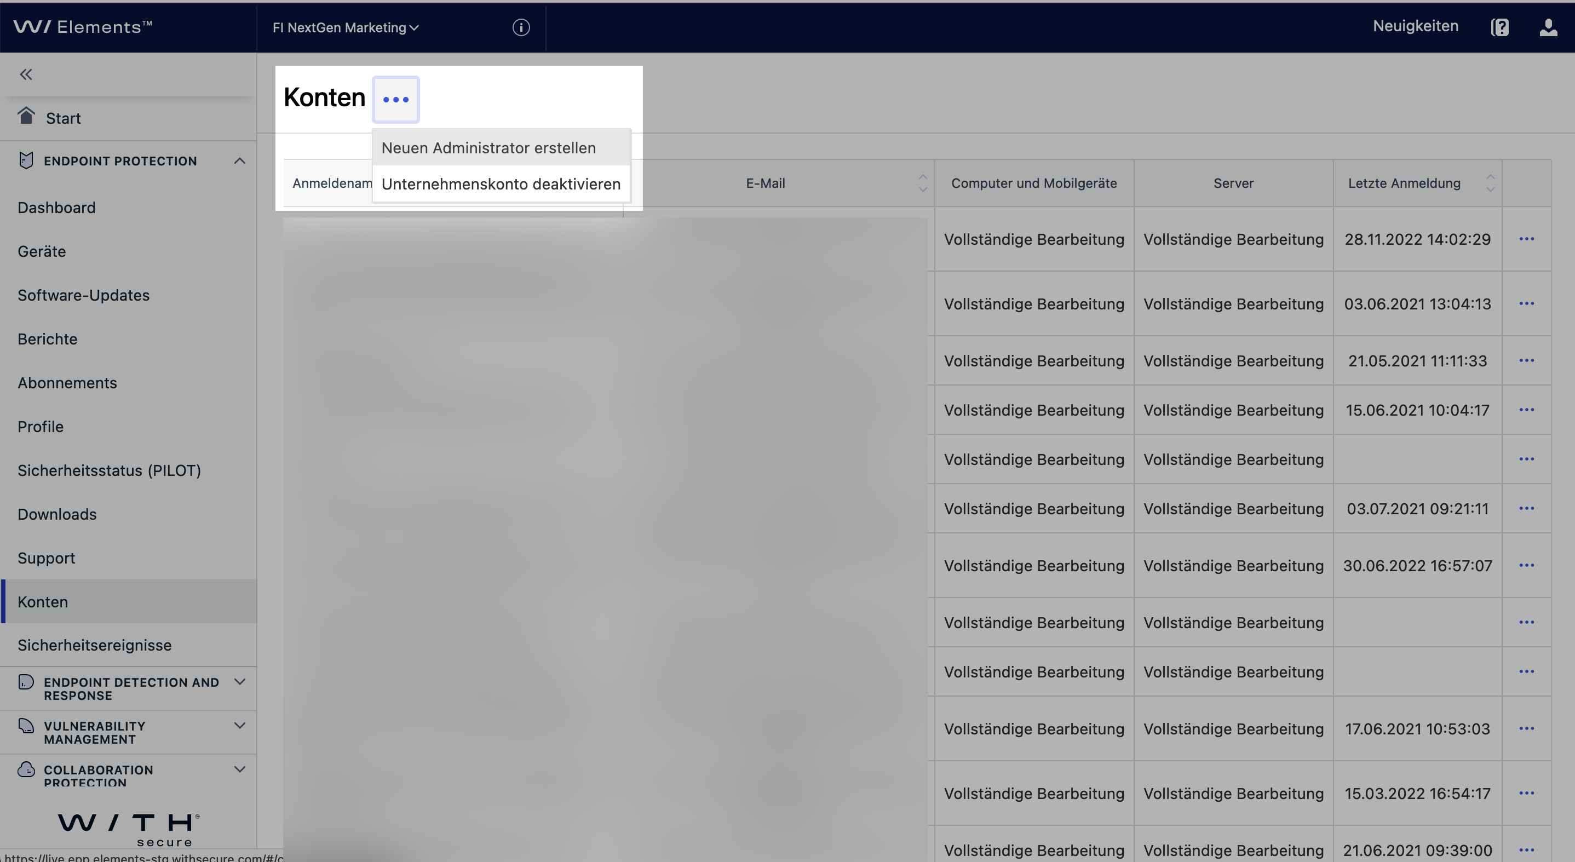The image size is (1575, 862).
Task: Open the user profile icon top right
Action: point(1548,27)
